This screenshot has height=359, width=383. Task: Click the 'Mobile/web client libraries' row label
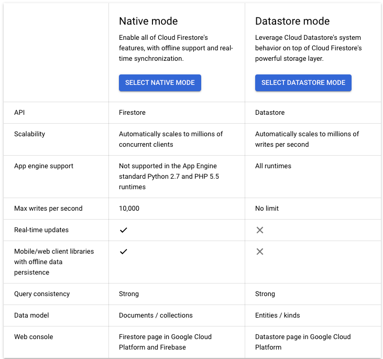click(54, 262)
